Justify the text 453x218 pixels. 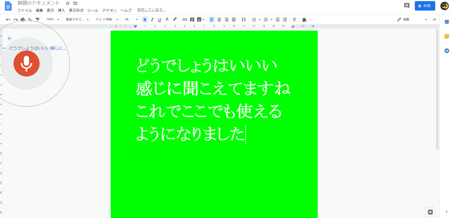click(x=234, y=19)
